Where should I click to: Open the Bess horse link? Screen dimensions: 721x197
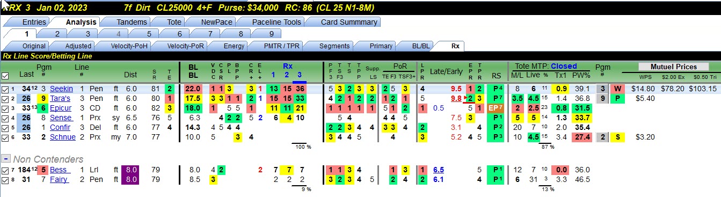[59, 170]
